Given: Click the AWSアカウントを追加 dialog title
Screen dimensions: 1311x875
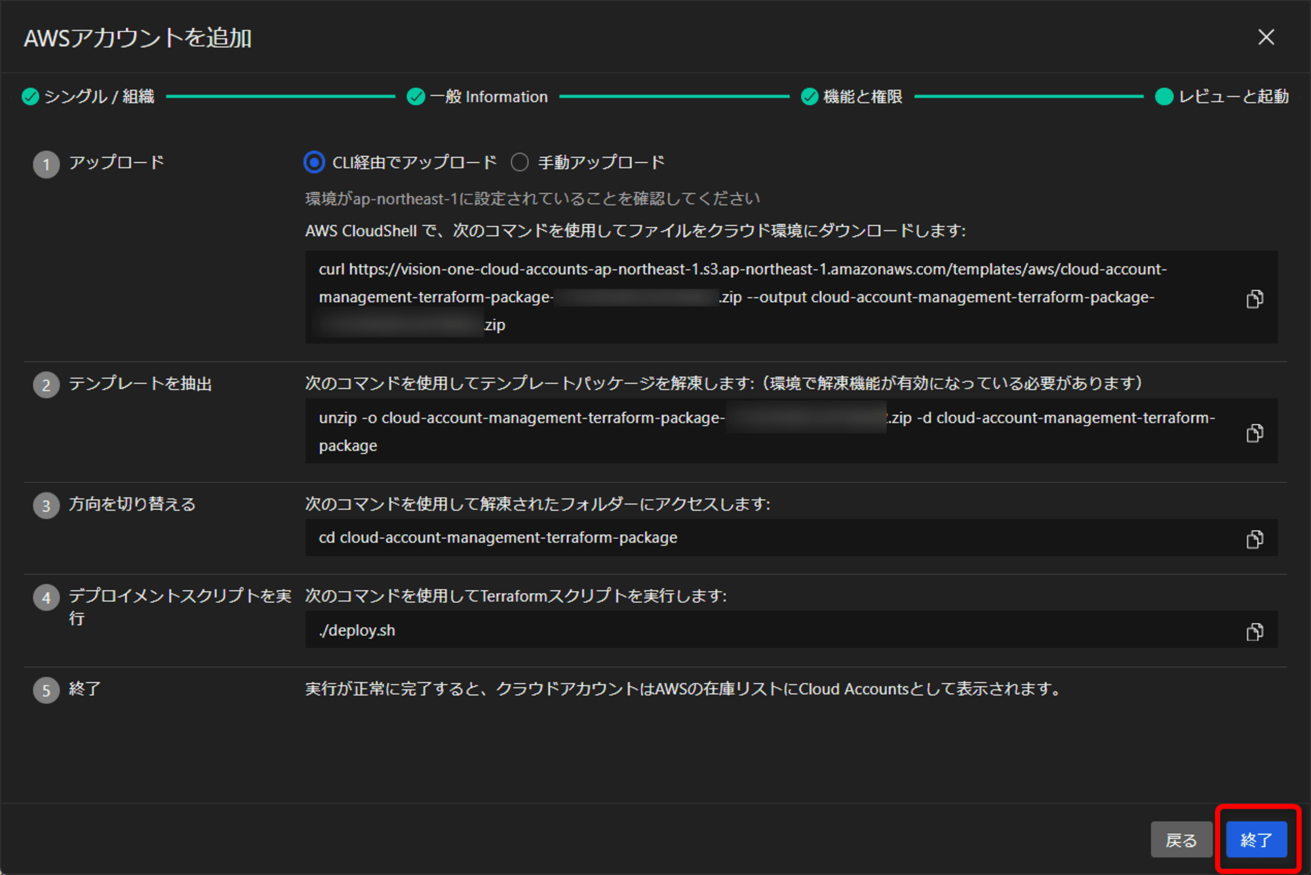Looking at the screenshot, I should (138, 38).
